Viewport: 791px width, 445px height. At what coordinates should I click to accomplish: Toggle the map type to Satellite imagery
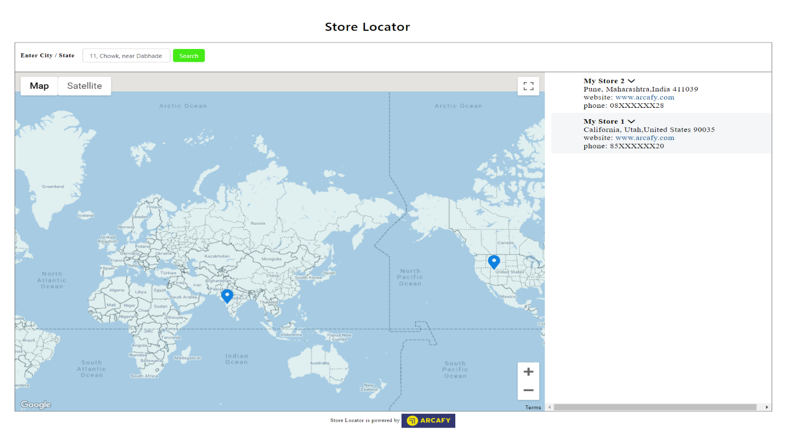coord(84,86)
